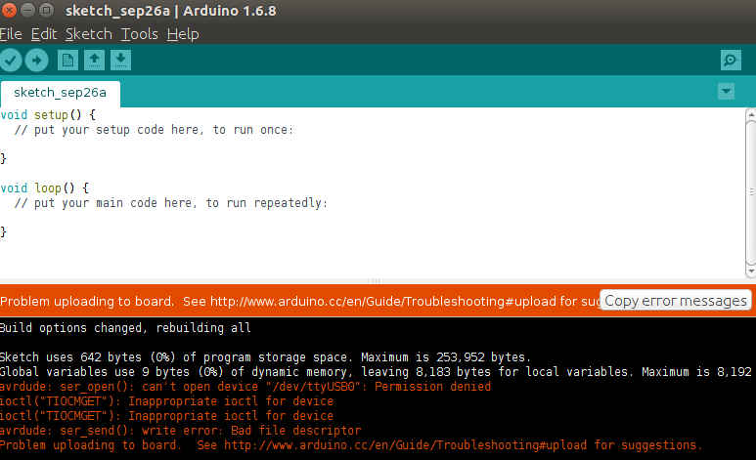Click the Upload arrow icon

coord(36,61)
